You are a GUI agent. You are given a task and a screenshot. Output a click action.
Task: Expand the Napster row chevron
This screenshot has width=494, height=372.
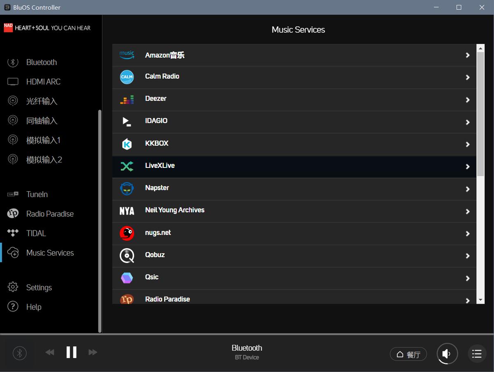pos(468,189)
